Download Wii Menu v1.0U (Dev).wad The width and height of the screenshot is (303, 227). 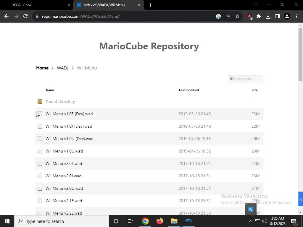[x=69, y=139]
